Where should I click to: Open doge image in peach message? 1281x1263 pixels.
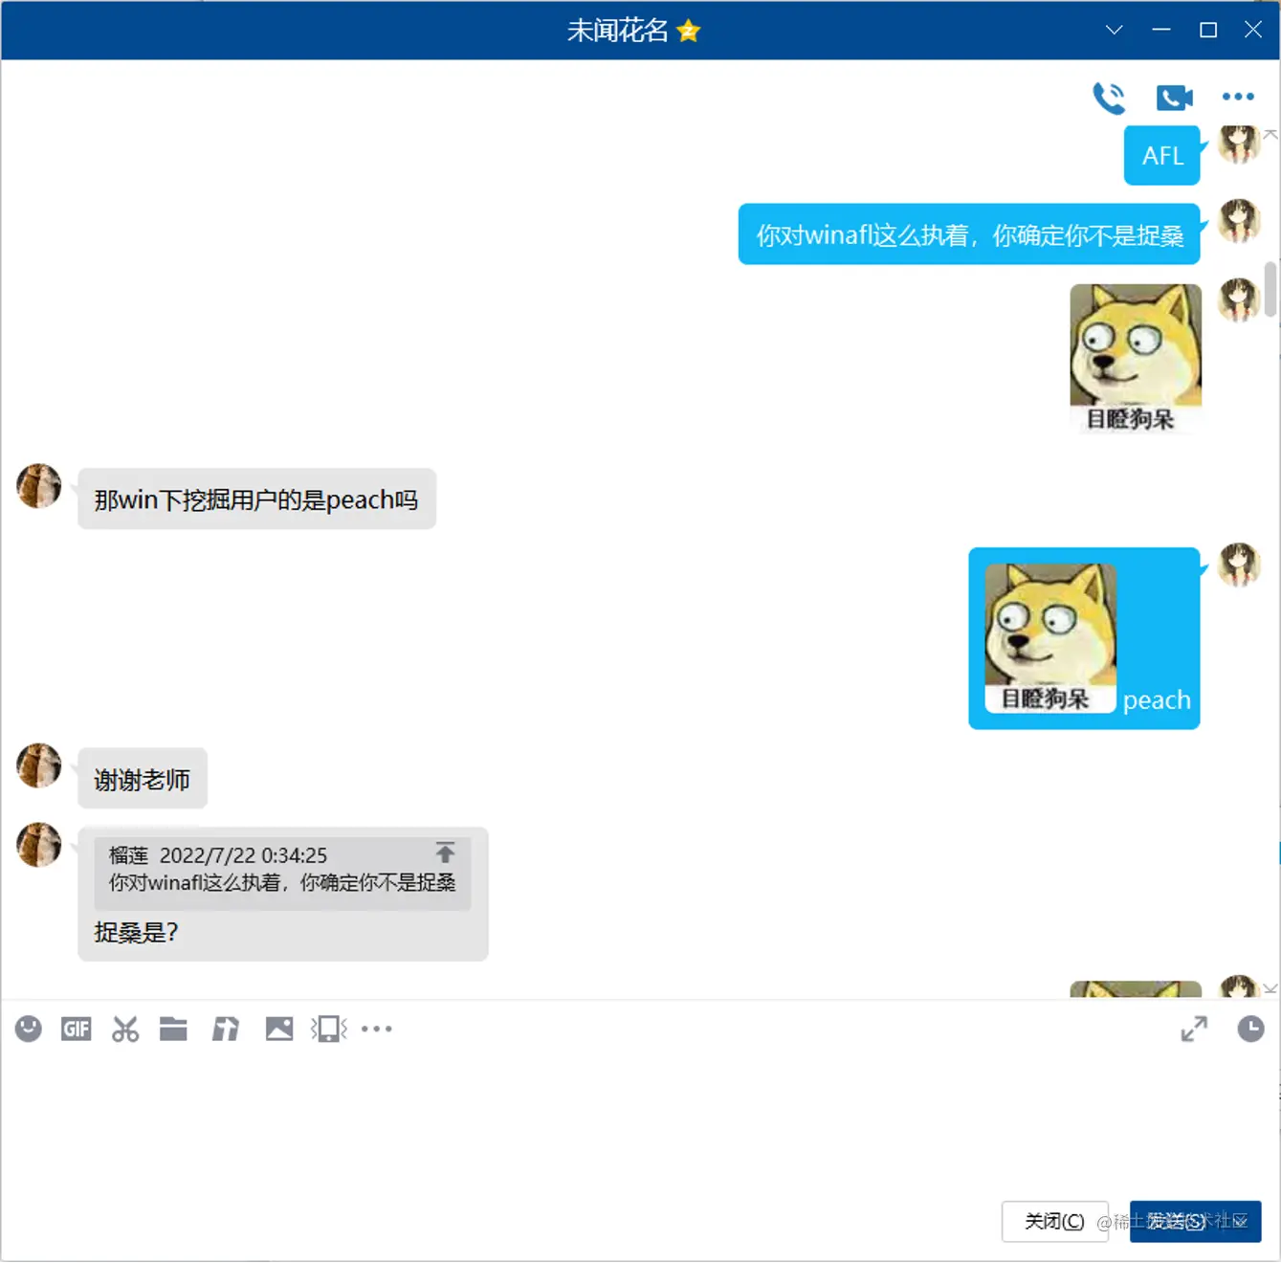1050,638
